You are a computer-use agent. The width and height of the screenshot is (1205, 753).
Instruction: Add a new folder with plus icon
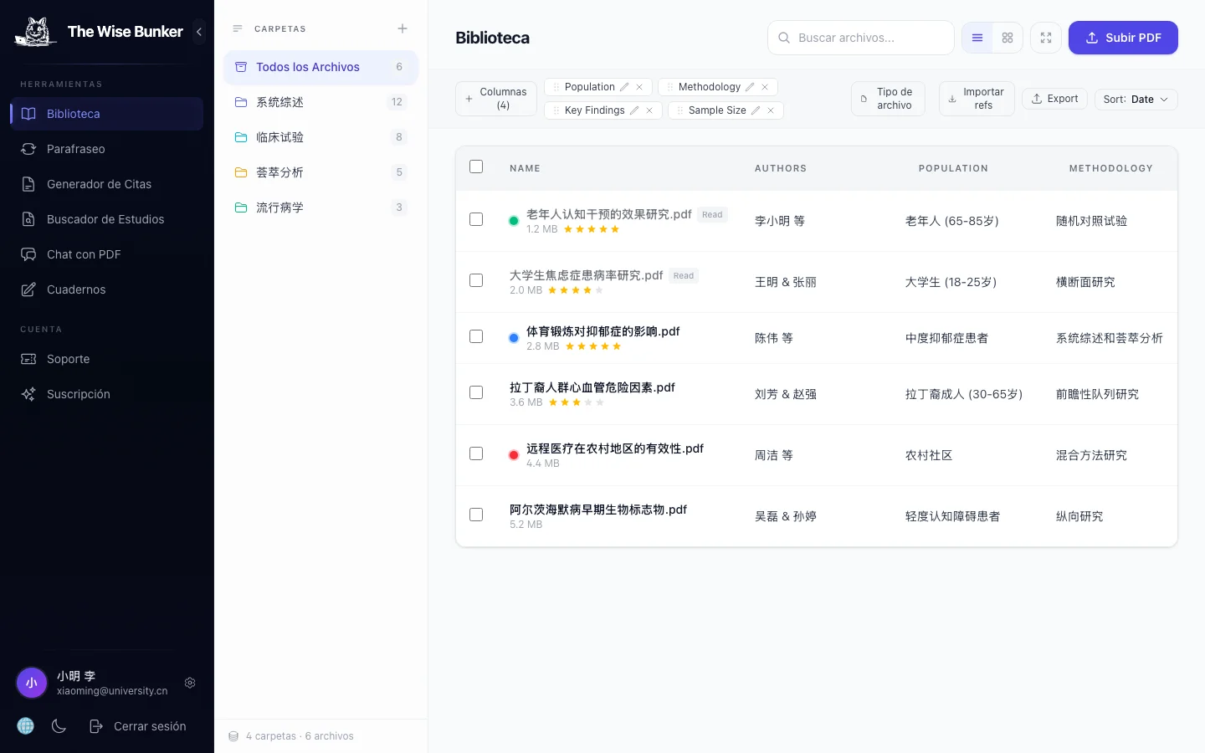[x=403, y=28]
